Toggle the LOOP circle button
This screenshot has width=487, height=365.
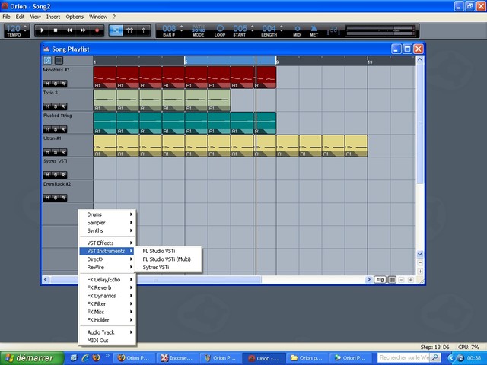coord(220,30)
